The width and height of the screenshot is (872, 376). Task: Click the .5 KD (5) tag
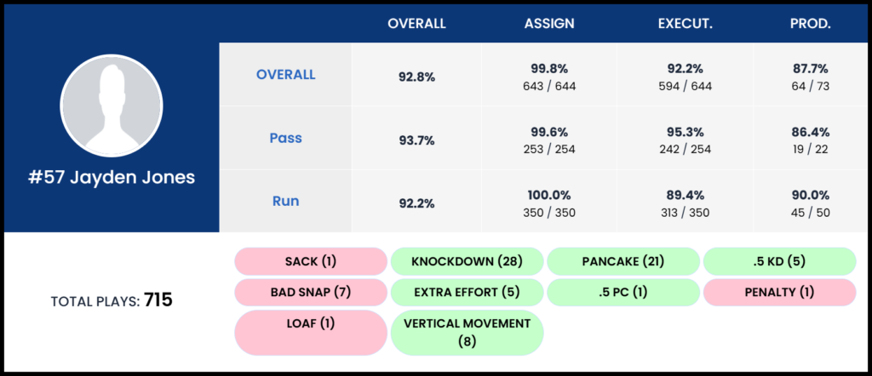coord(778,261)
